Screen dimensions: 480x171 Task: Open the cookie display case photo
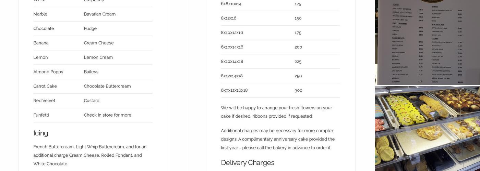[428, 129]
